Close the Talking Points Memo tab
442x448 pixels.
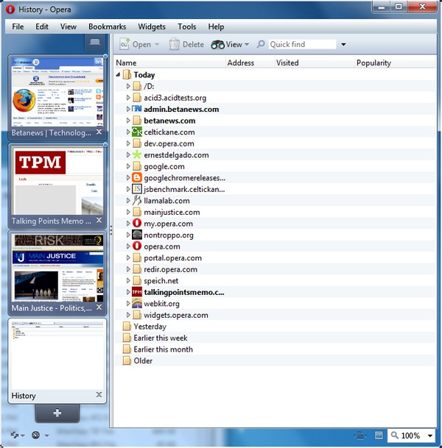99,220
